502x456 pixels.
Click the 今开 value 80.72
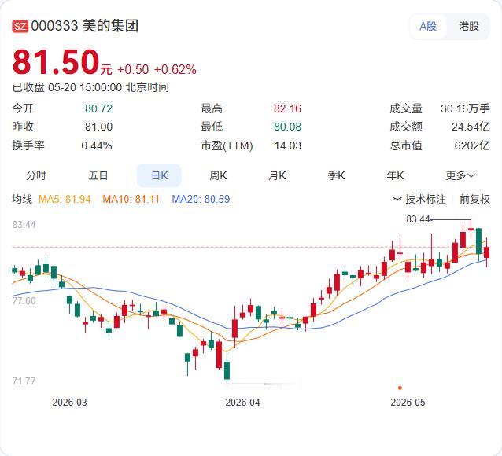(x=98, y=108)
